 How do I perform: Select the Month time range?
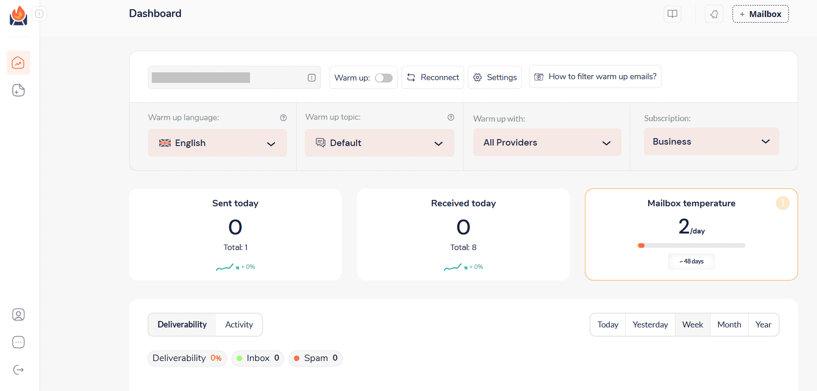pyautogui.click(x=729, y=325)
